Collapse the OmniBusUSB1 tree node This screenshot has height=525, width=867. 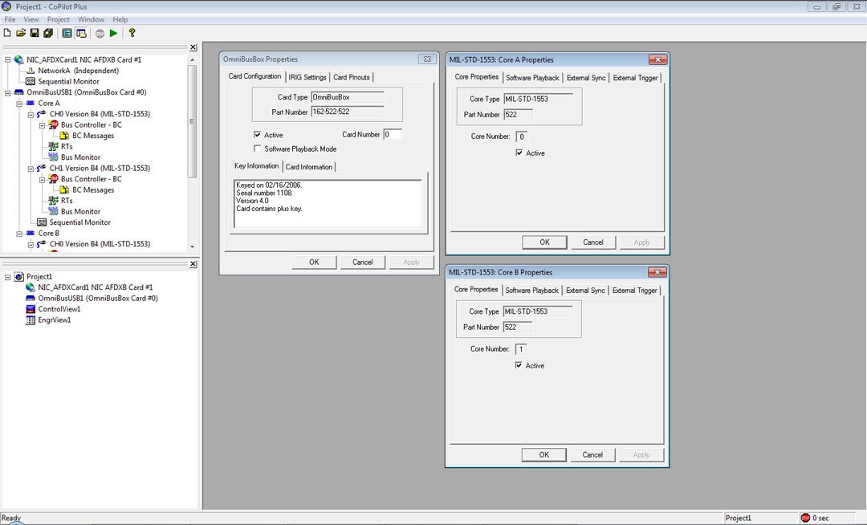coord(7,92)
